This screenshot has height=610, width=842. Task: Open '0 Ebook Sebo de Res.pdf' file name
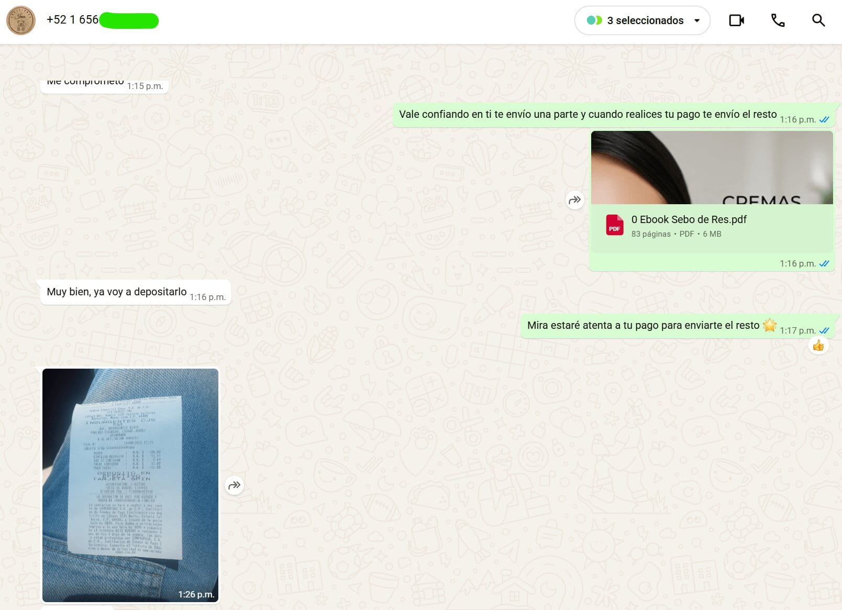pyautogui.click(x=689, y=219)
